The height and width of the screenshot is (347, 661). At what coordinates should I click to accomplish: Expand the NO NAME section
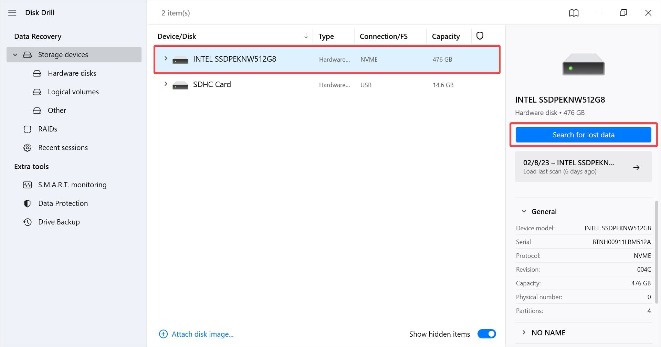click(x=524, y=333)
